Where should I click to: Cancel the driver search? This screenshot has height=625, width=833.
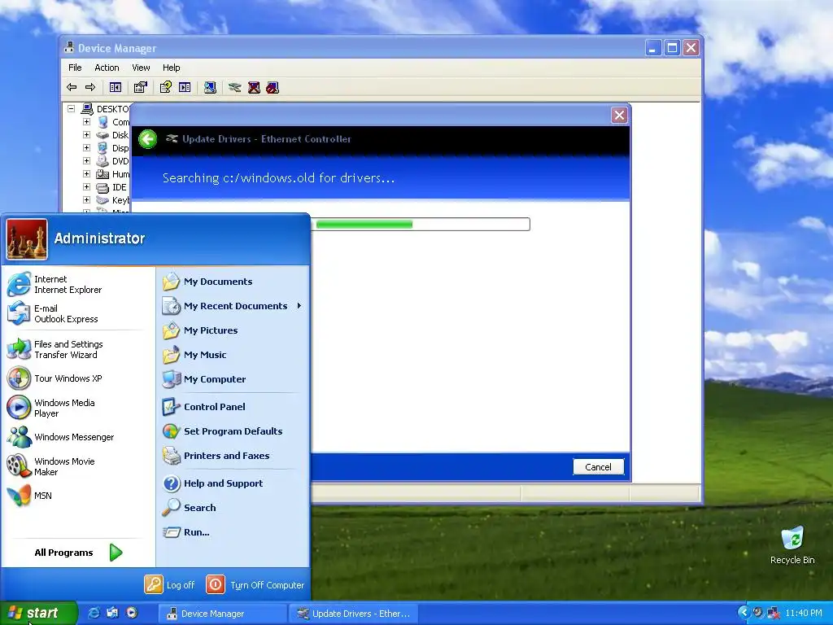click(x=598, y=467)
